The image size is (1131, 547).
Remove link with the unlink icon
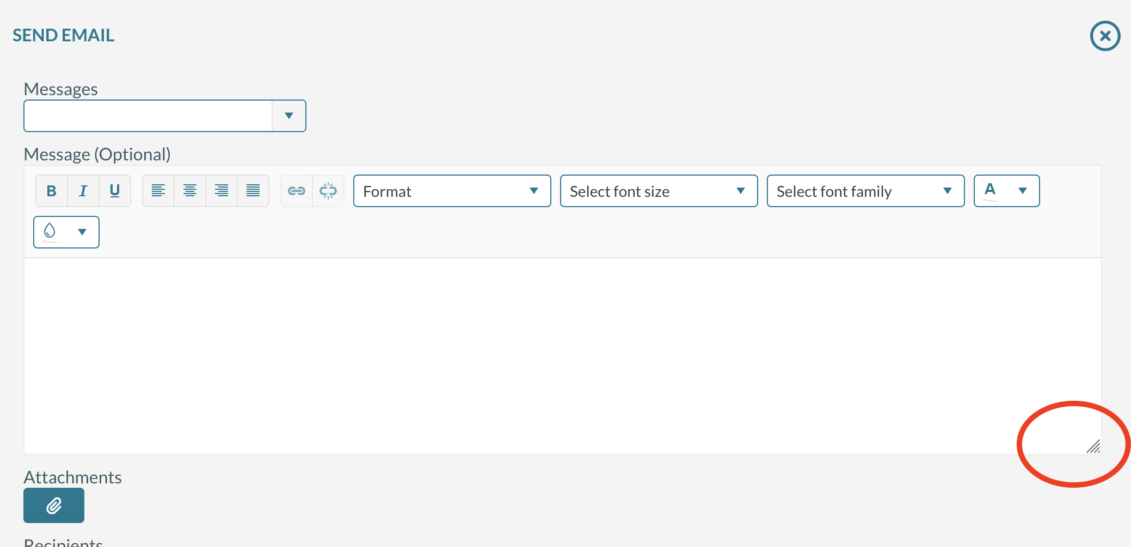pyautogui.click(x=328, y=191)
